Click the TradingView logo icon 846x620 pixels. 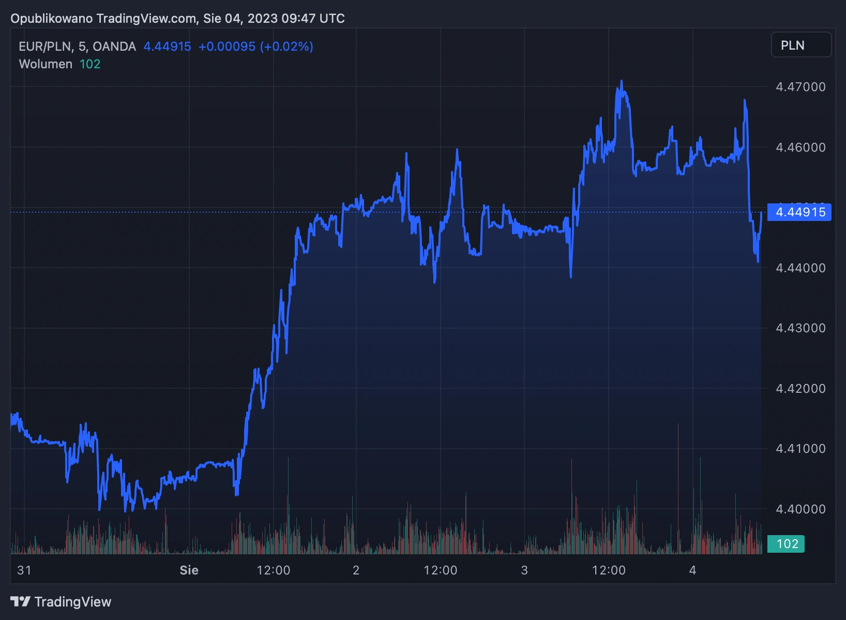pos(21,601)
